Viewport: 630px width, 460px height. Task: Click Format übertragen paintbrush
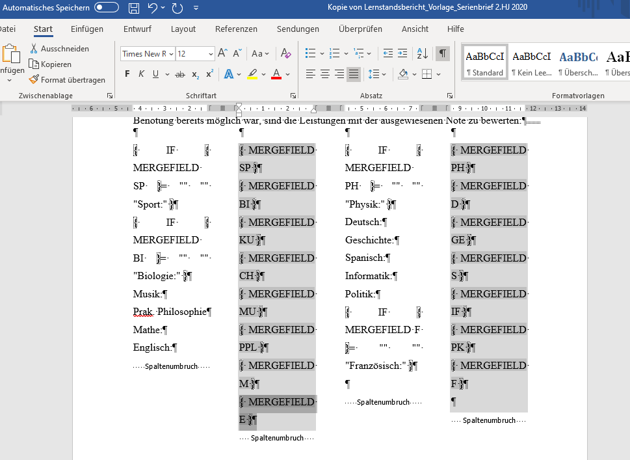[67, 79]
